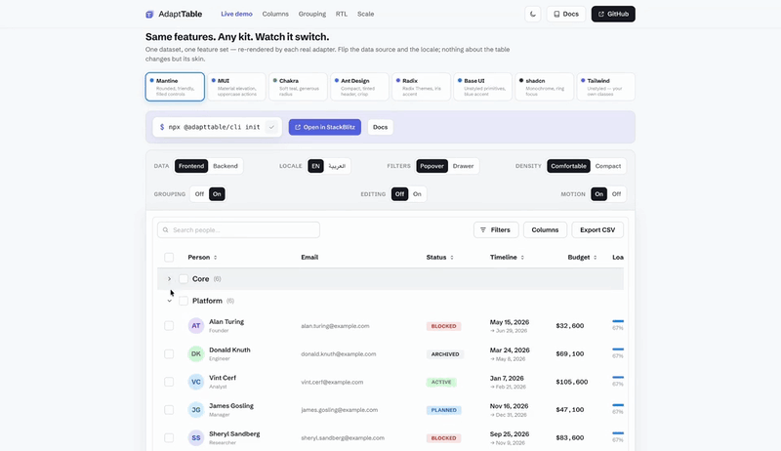Open Live demo nav tab

[x=236, y=14]
